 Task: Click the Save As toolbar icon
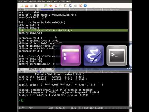click(x=46, y=6)
